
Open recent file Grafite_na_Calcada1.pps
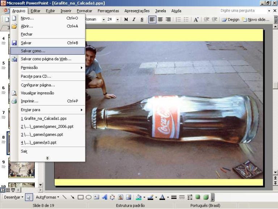[47, 119]
